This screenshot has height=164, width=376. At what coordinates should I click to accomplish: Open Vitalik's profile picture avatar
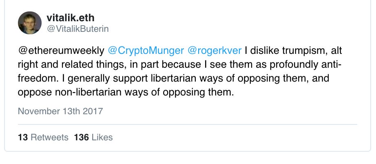tap(30, 23)
